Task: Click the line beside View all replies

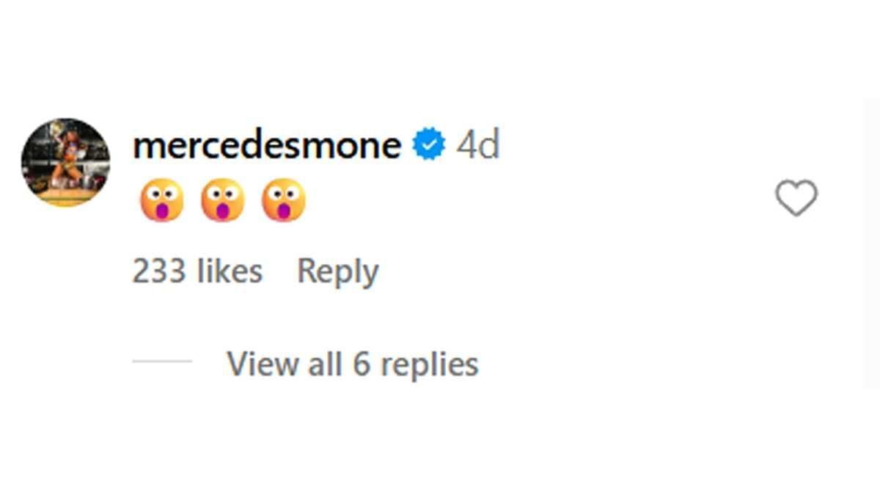Action: click(x=161, y=361)
